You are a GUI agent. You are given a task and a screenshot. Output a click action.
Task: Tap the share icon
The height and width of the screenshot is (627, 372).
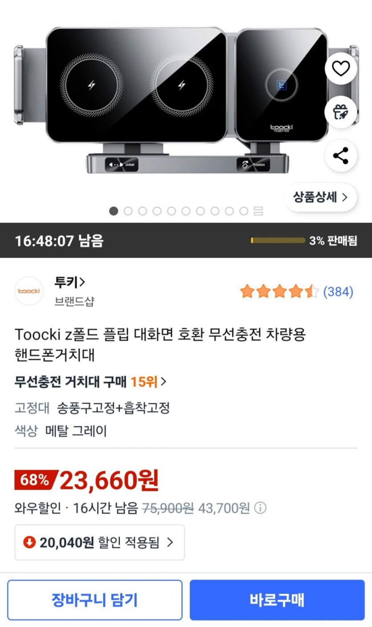pos(341,156)
